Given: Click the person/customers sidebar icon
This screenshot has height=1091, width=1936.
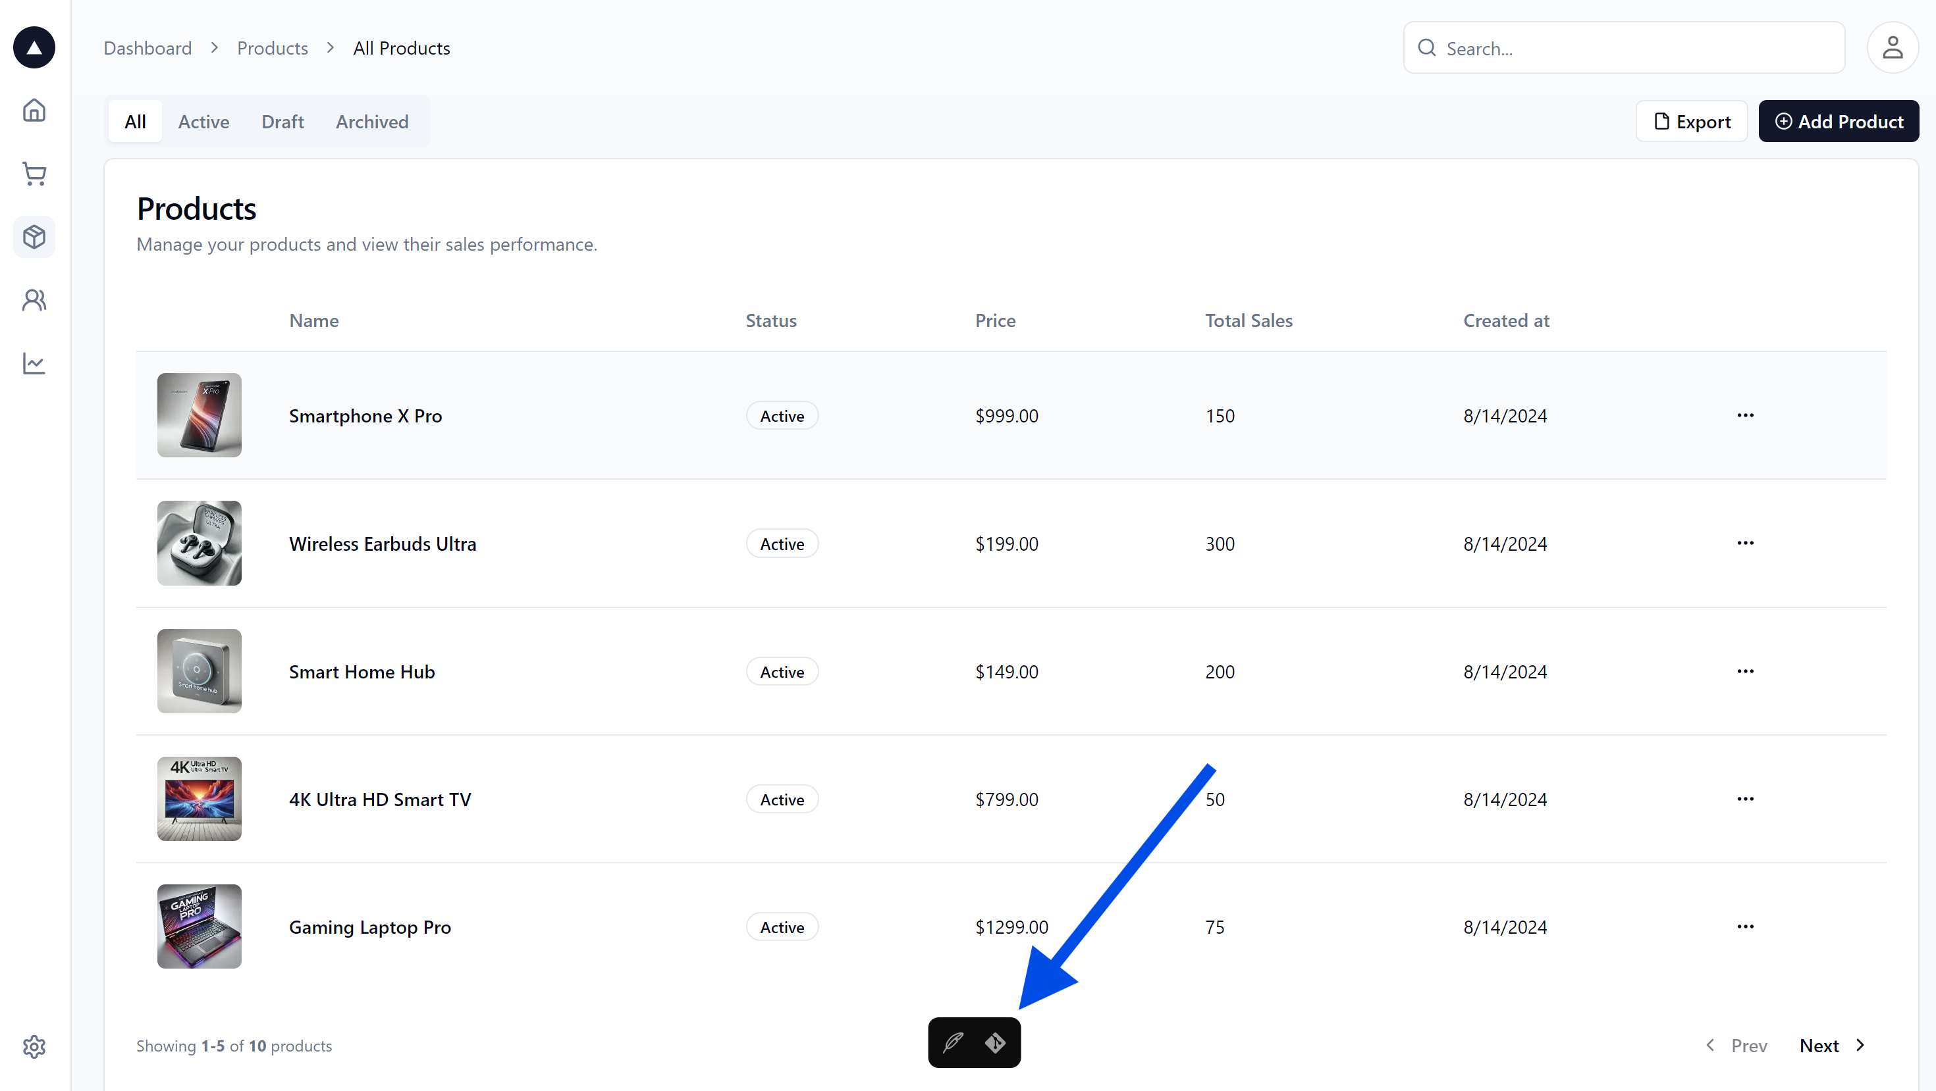Looking at the screenshot, I should [36, 299].
